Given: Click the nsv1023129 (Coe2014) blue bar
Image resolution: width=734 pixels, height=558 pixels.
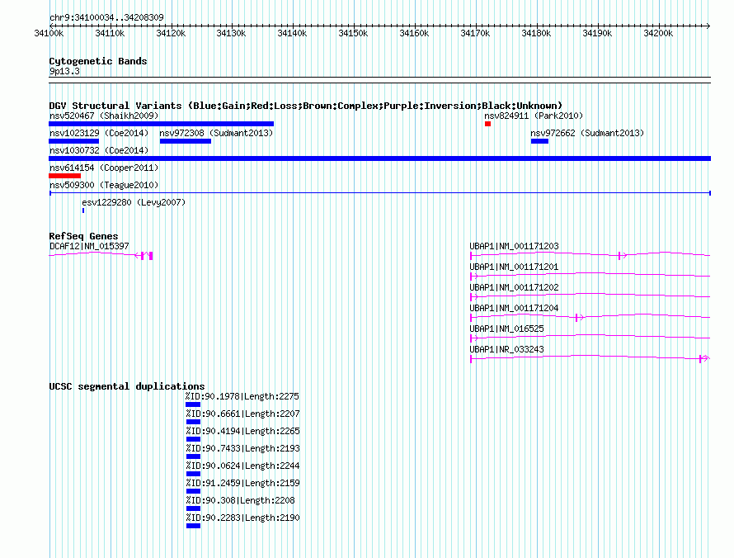Looking at the screenshot, I should click(74, 141).
